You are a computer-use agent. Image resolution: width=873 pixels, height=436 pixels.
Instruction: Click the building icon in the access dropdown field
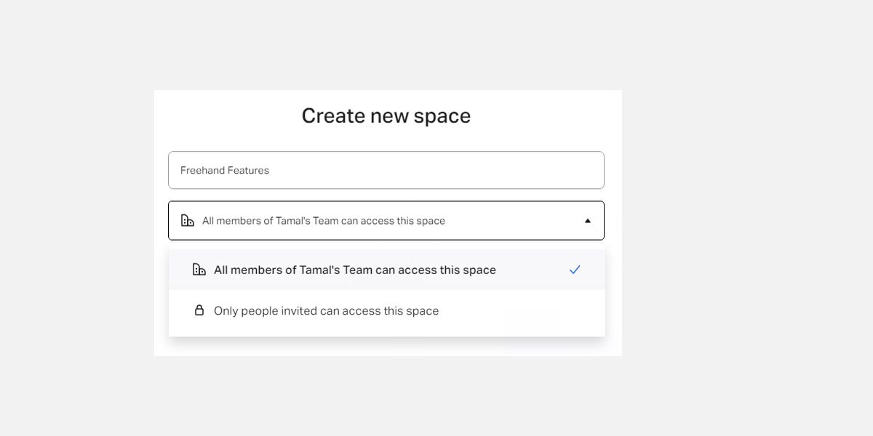(188, 220)
